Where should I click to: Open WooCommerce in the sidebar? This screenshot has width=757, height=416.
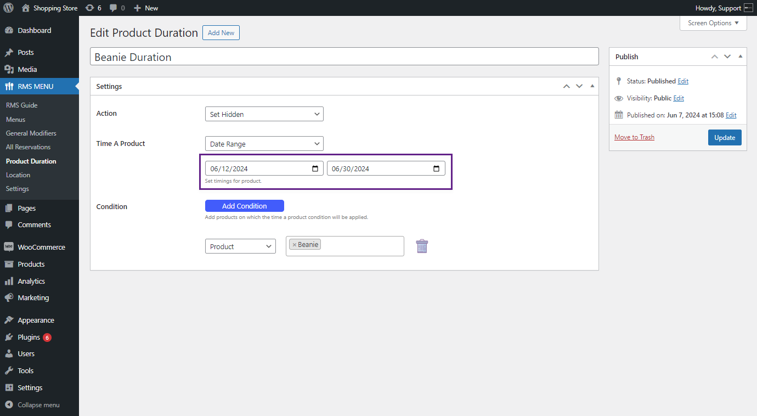39,247
